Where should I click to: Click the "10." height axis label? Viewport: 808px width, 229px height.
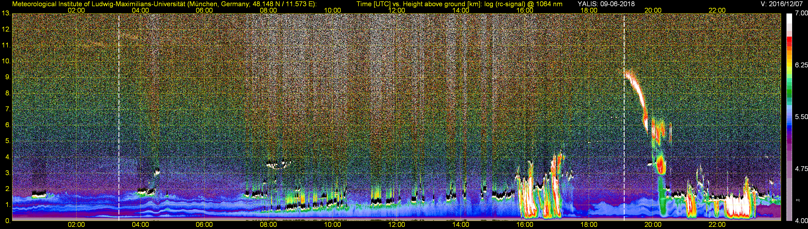(x=6, y=61)
